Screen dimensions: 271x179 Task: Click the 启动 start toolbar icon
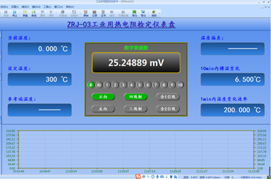(6, 13)
